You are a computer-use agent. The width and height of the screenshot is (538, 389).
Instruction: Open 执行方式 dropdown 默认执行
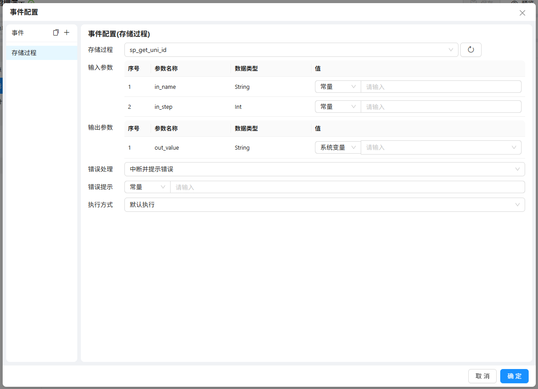tap(325, 205)
